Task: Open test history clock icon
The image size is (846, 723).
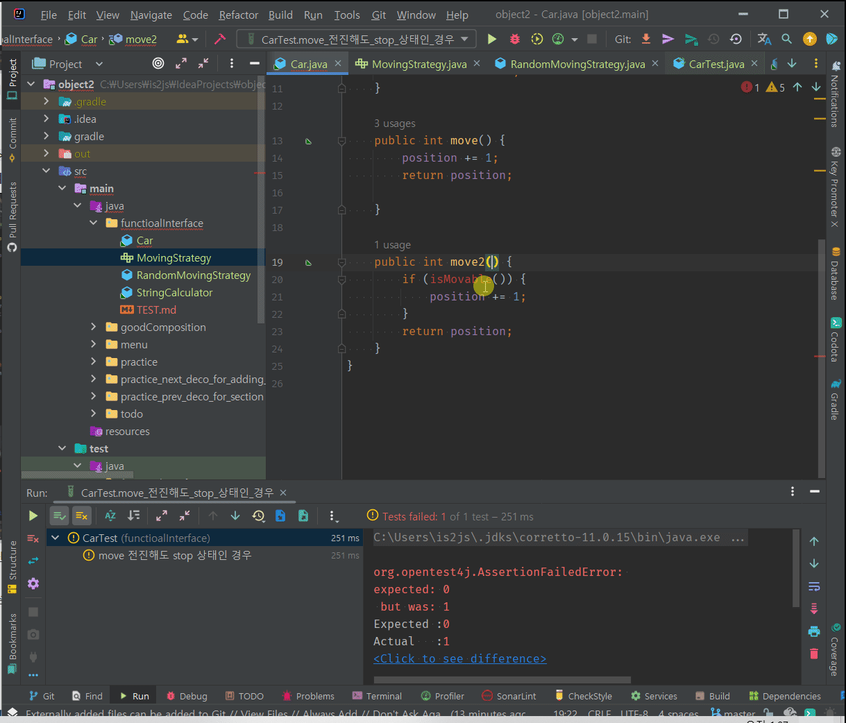Action: click(258, 516)
